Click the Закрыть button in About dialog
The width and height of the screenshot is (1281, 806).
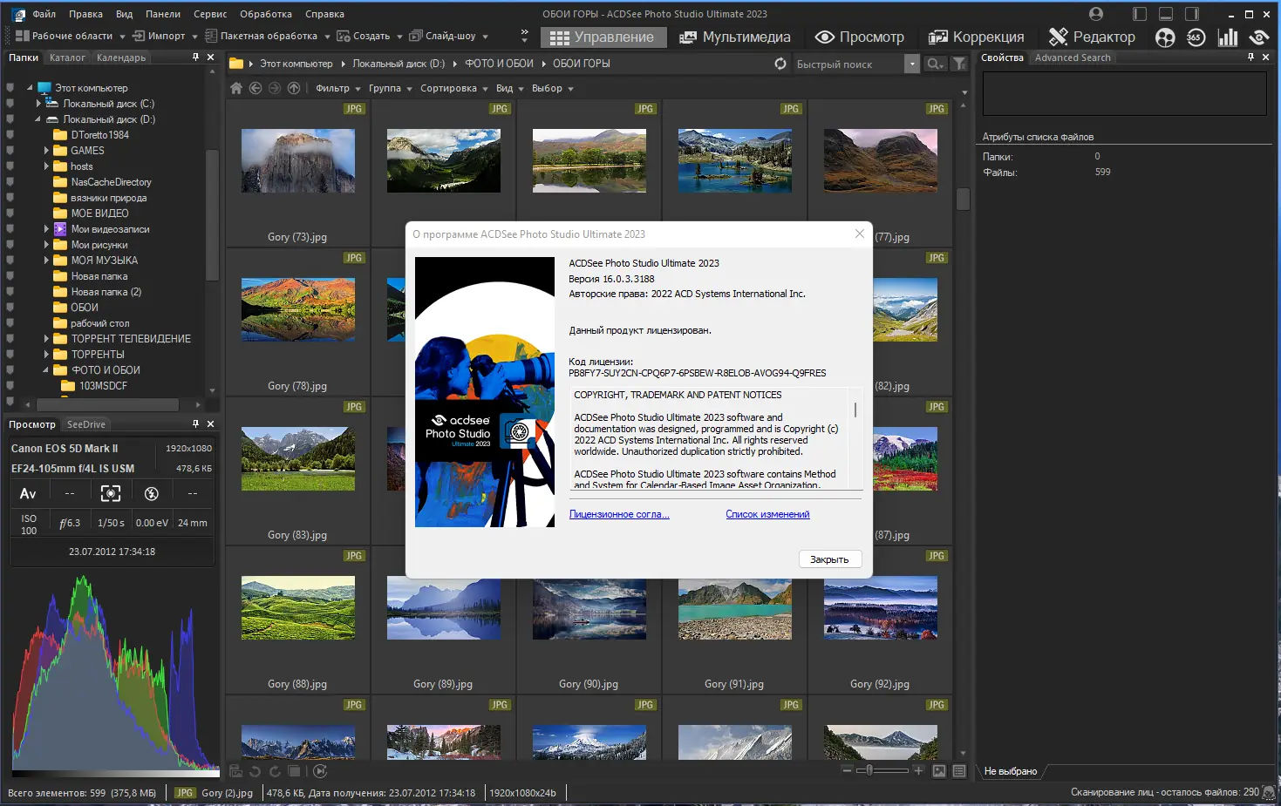click(x=829, y=559)
